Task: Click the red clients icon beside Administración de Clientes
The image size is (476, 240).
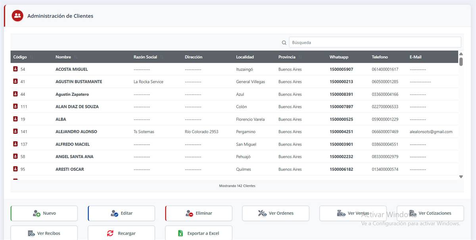Action: pos(17,16)
